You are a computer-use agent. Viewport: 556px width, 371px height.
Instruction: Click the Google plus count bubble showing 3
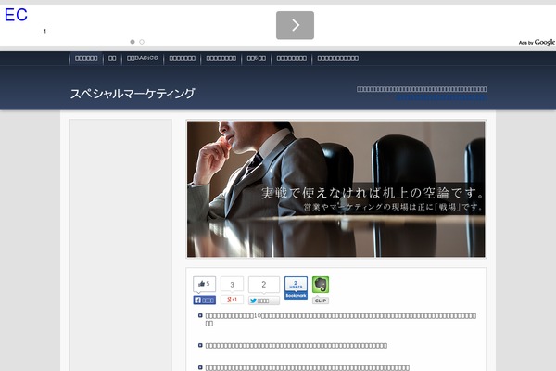pos(232,284)
